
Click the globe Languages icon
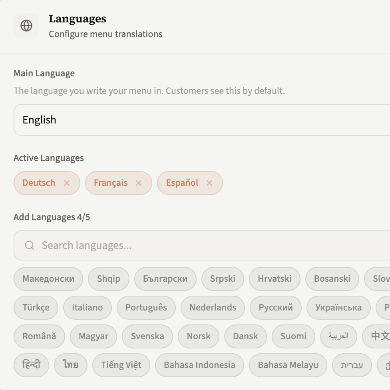(x=26, y=26)
